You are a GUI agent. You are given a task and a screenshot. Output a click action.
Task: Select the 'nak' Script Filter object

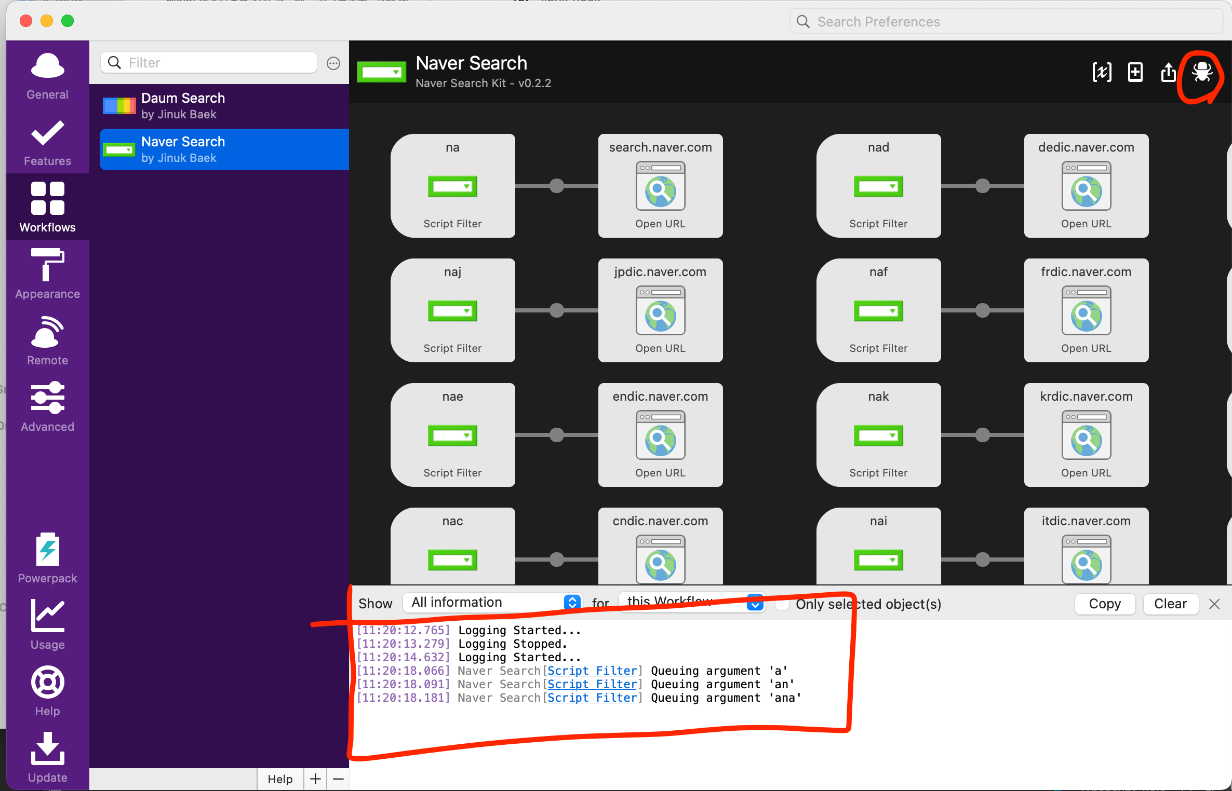coord(879,435)
